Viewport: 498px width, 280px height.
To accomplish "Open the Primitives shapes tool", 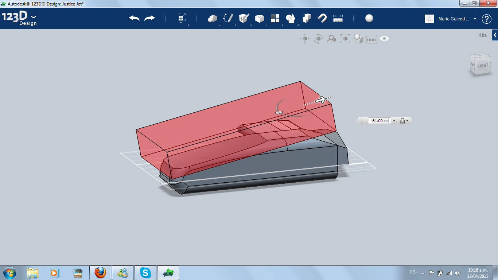I will coord(212,18).
